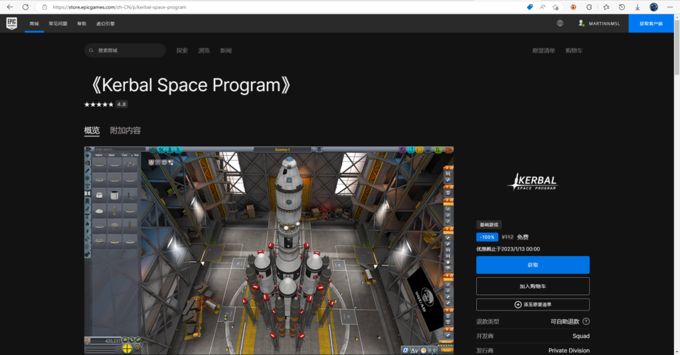Screen dimensions: 680x355
Task: Click the blue 获取 button
Action: [533, 265]
